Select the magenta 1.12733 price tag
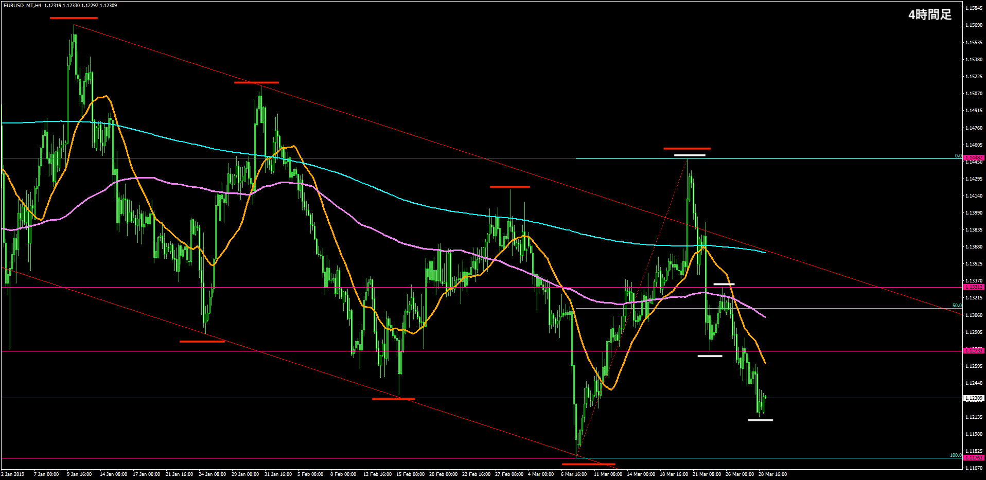Image resolution: width=986 pixels, height=480 pixels. [x=974, y=351]
